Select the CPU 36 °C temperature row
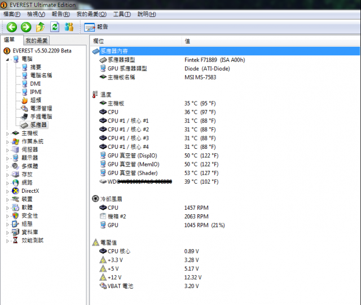 pyautogui.click(x=226, y=112)
